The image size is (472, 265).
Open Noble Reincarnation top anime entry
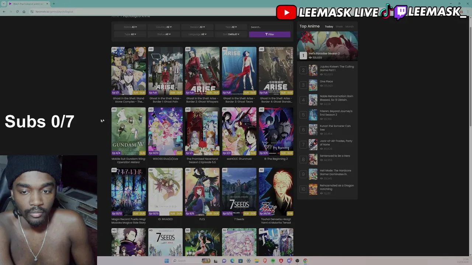point(336,98)
